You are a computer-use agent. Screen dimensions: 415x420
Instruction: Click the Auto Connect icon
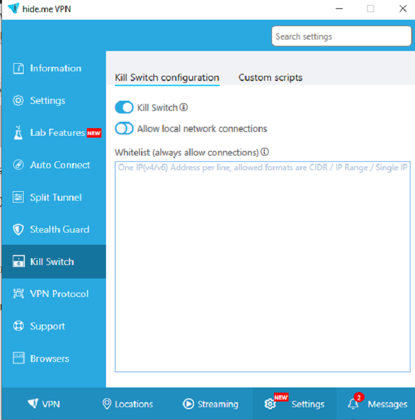(x=19, y=164)
